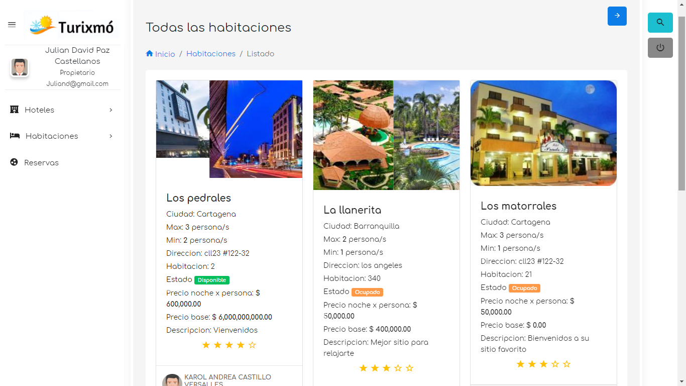Click the gray power logout icon
Viewport: 686px width, 386px height.
click(x=660, y=48)
